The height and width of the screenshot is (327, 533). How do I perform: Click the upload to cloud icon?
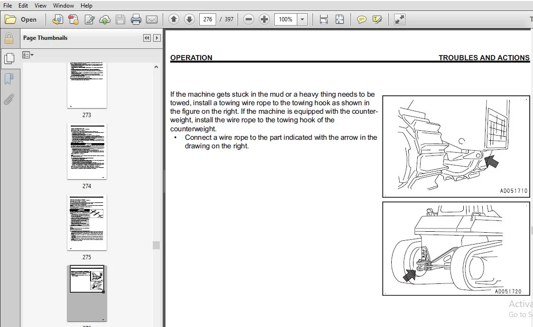(105, 19)
